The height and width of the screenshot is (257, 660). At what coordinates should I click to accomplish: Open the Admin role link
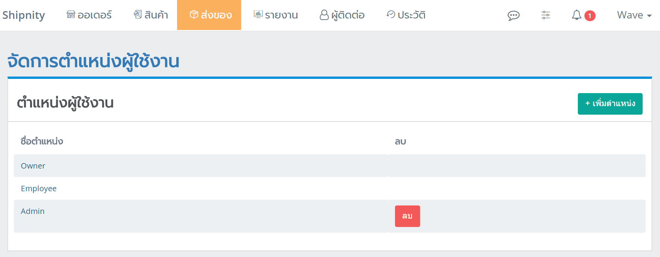[x=32, y=211]
